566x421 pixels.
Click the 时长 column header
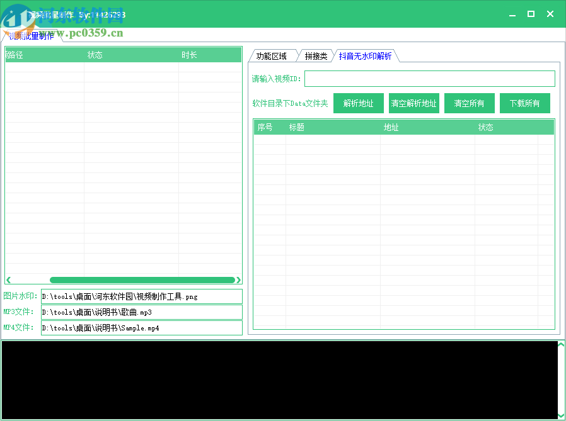click(x=210, y=55)
